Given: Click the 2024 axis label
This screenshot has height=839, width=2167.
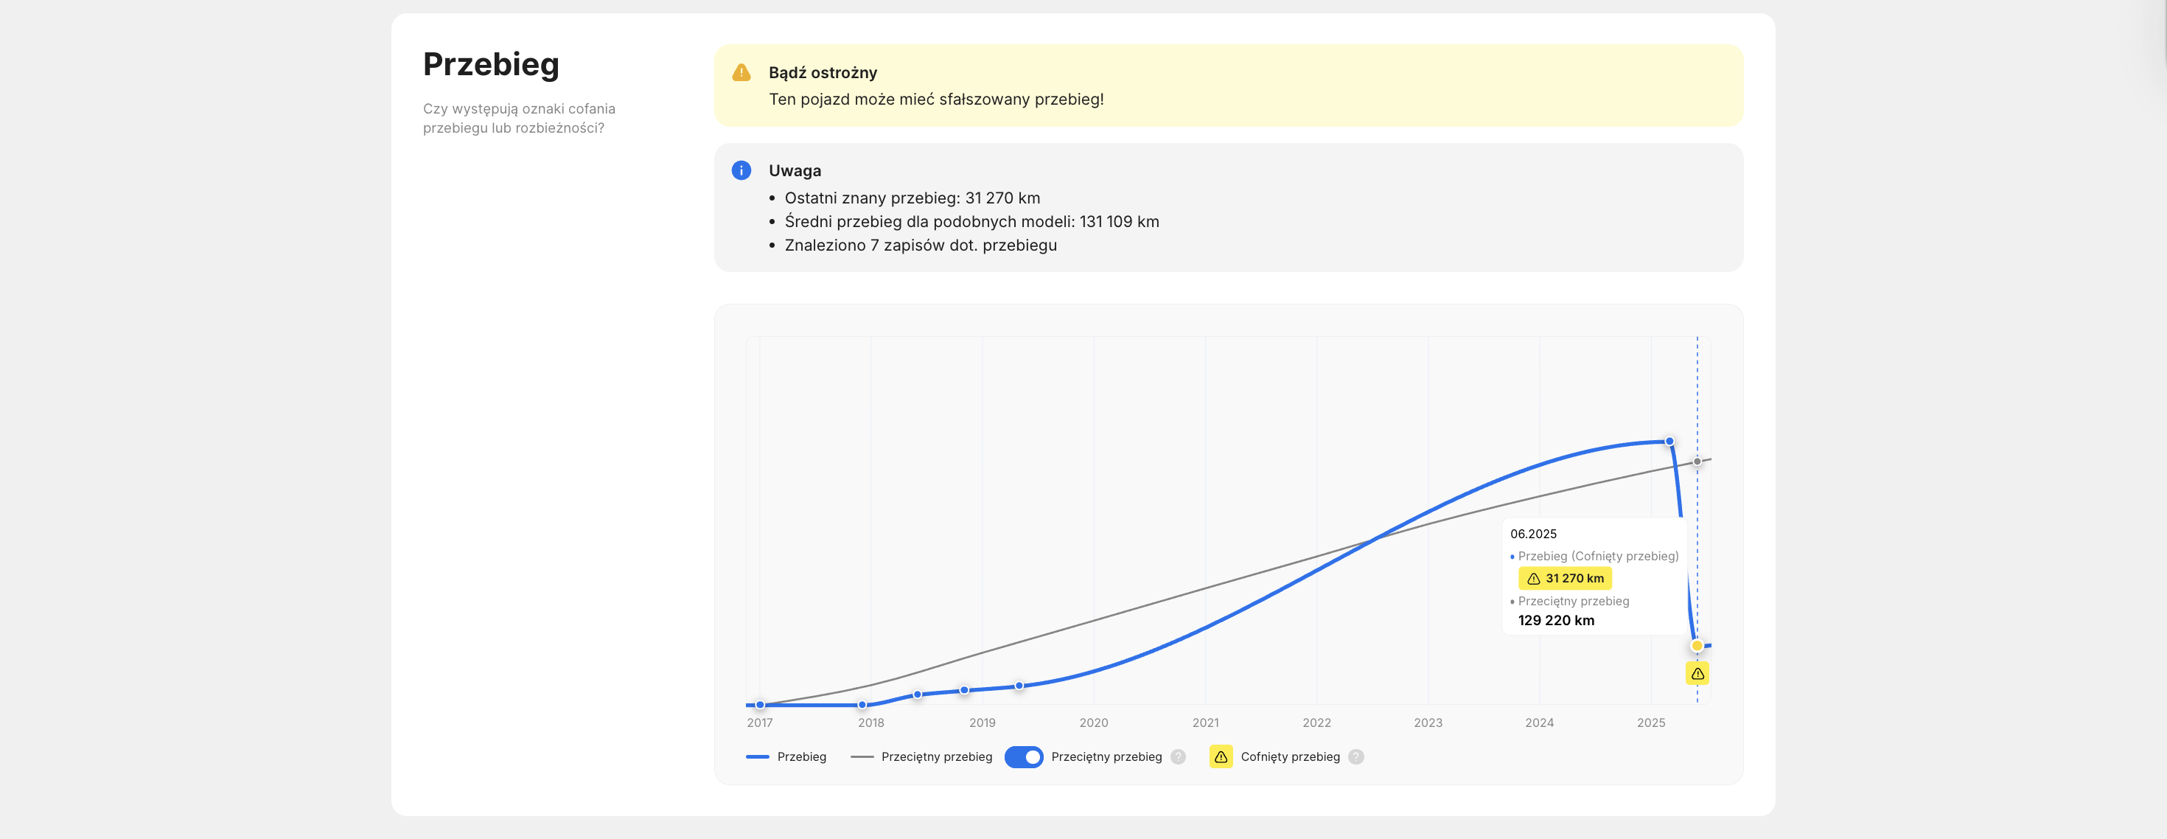Looking at the screenshot, I should click(x=1538, y=723).
